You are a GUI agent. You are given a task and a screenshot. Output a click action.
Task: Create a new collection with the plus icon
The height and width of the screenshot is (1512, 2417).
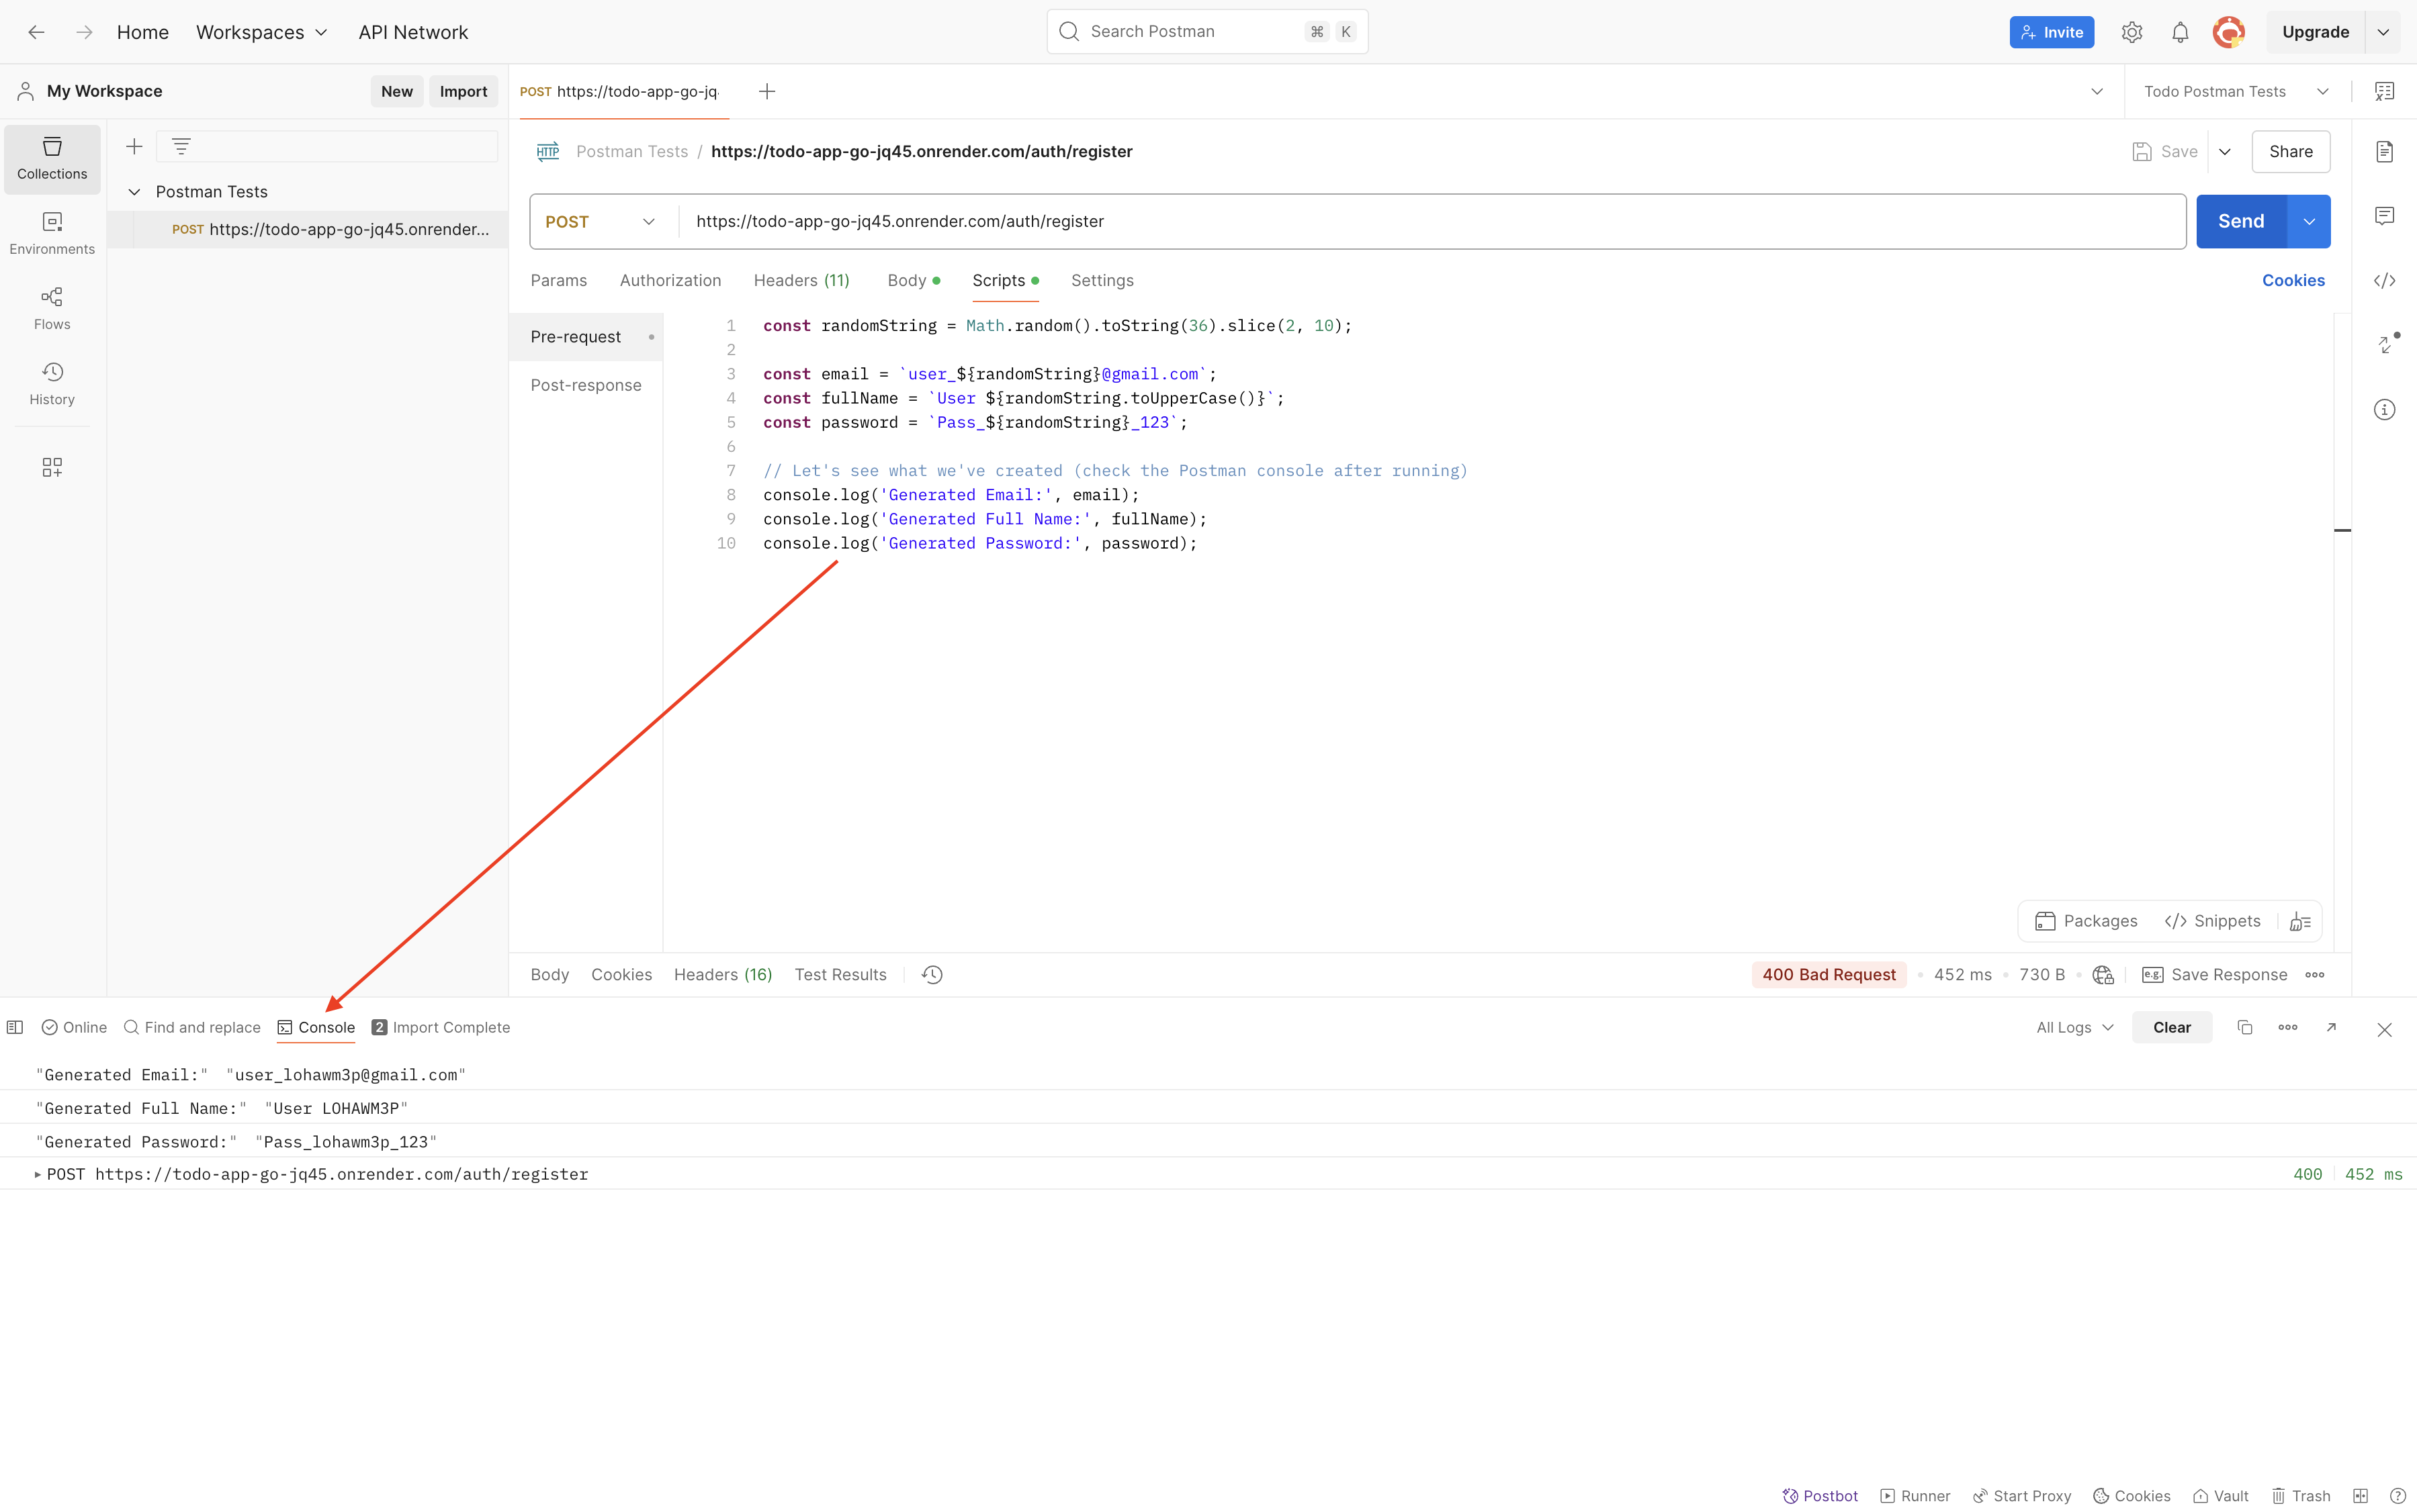(x=134, y=147)
